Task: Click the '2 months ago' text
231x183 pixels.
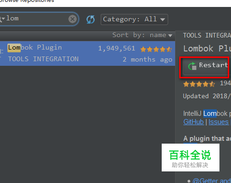Action: click(x=147, y=59)
